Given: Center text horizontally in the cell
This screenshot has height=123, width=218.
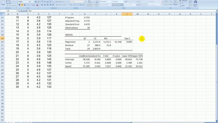Looking at the screenshot, I should (45, 5).
